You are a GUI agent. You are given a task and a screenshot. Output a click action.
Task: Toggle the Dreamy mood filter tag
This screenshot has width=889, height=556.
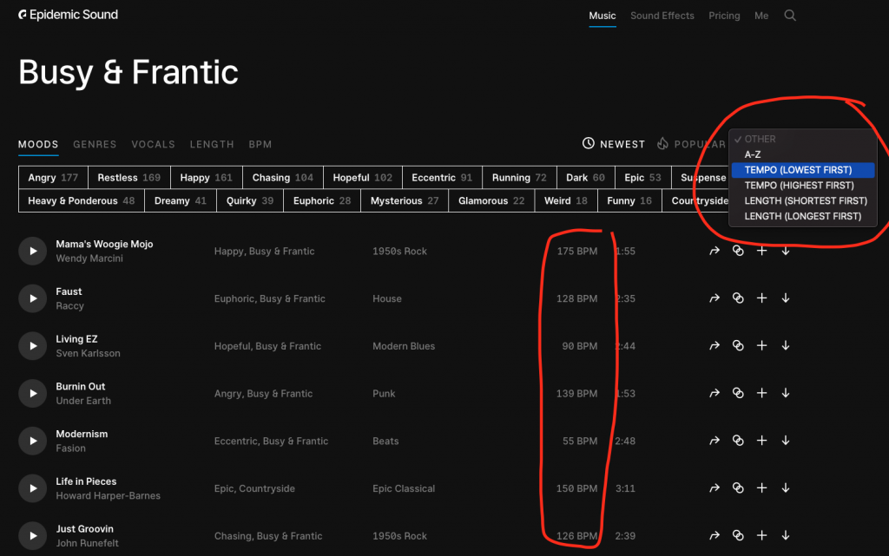(181, 200)
